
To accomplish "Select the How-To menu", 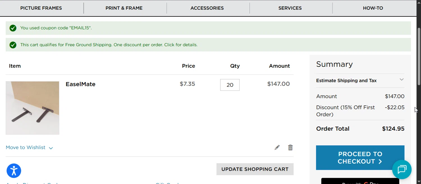I will pyautogui.click(x=373, y=8).
